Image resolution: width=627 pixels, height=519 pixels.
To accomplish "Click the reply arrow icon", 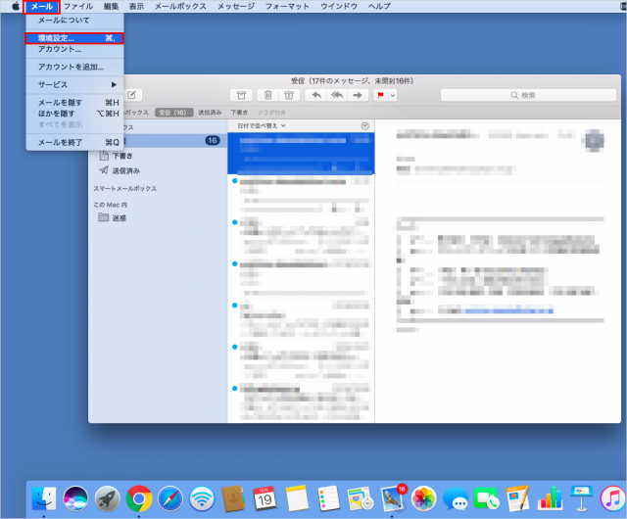I will click(x=315, y=95).
